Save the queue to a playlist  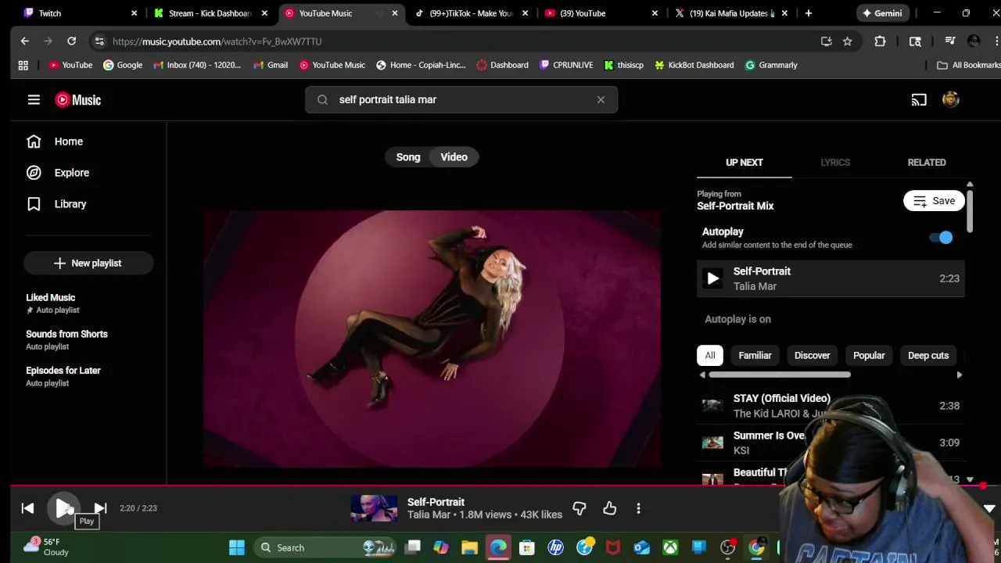tap(934, 201)
